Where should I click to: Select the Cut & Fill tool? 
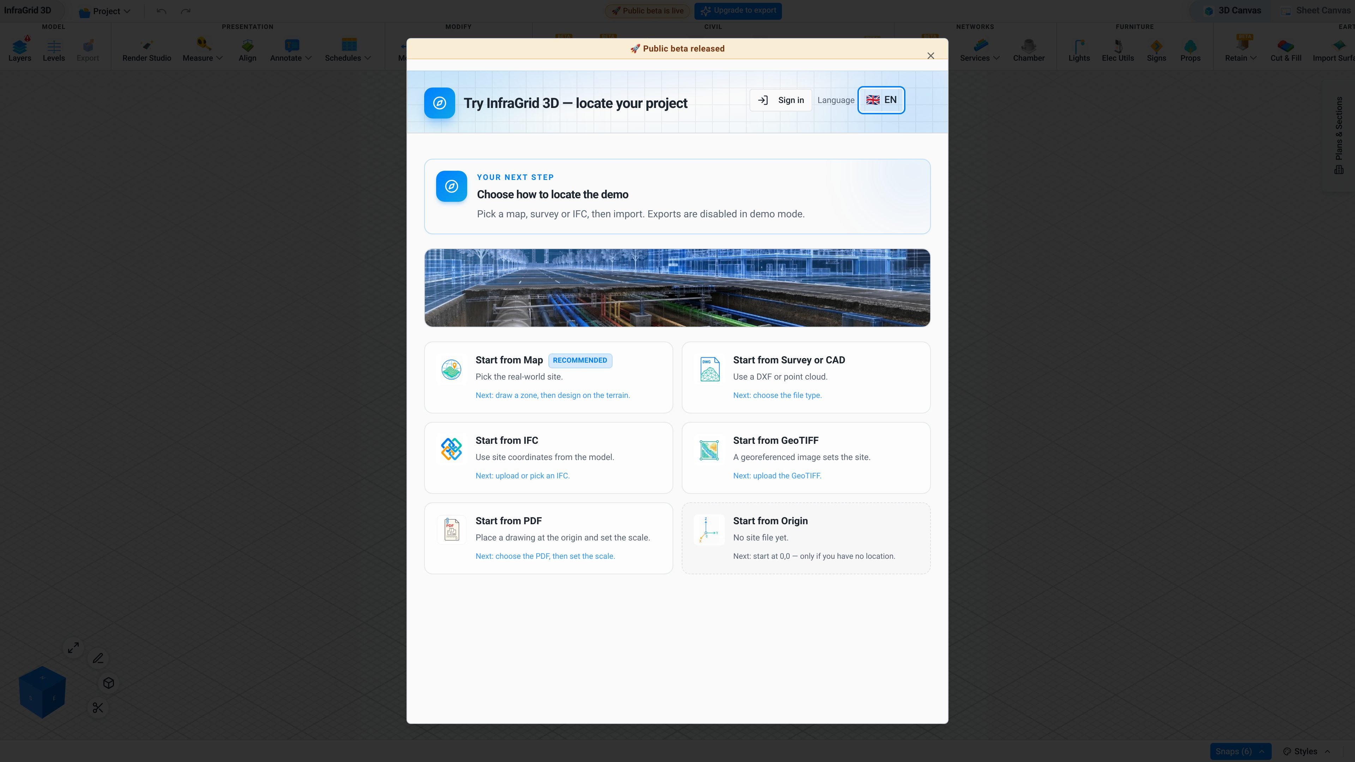pos(1285,50)
